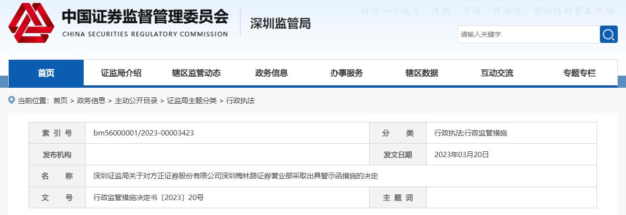
Task: Open the 办事服务 navigation item
Action: pyautogui.click(x=346, y=73)
